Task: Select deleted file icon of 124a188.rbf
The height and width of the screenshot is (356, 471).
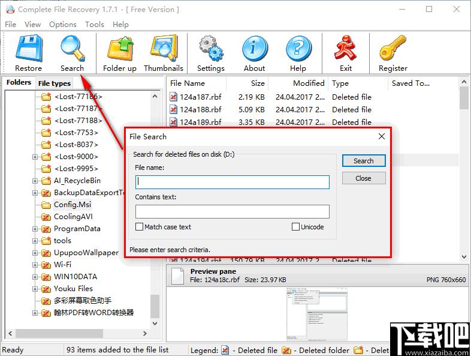Action: [173, 109]
